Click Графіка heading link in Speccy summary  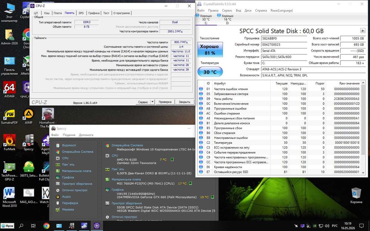point(118,190)
